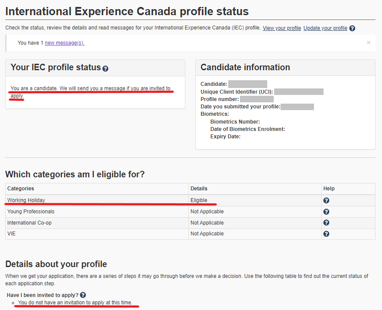Click the 'Candidate information' panel heading
The width and height of the screenshot is (382, 310).
[245, 67]
